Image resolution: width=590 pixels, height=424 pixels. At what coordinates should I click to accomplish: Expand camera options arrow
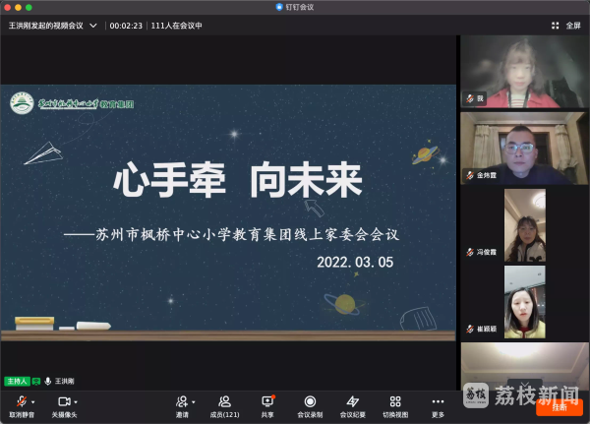[76, 402]
